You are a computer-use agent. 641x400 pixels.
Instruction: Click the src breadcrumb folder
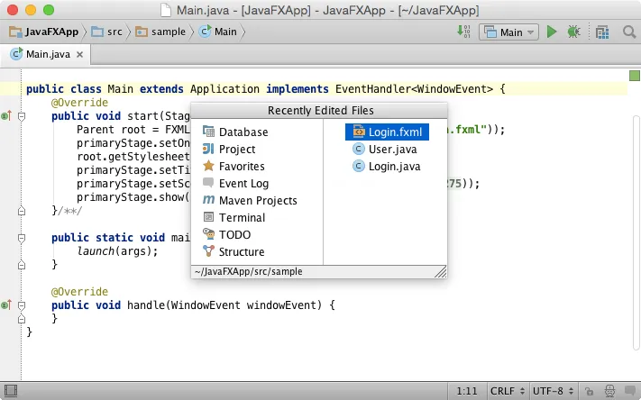107,32
